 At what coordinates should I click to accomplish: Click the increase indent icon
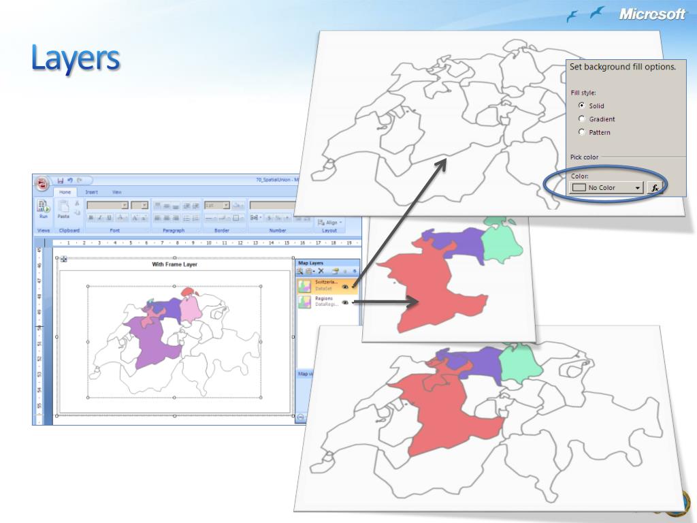[x=195, y=206]
